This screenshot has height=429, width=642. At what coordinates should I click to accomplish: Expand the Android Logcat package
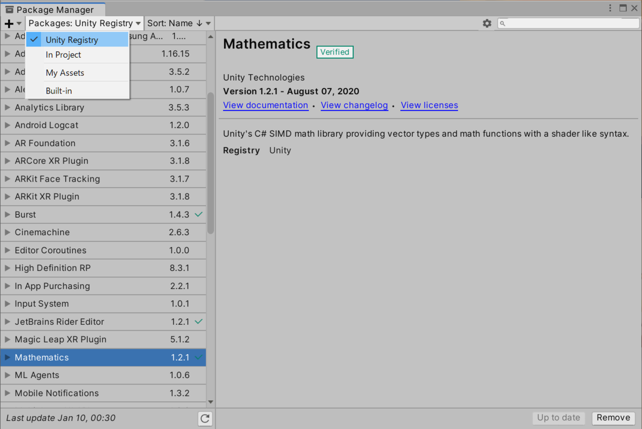click(x=7, y=125)
